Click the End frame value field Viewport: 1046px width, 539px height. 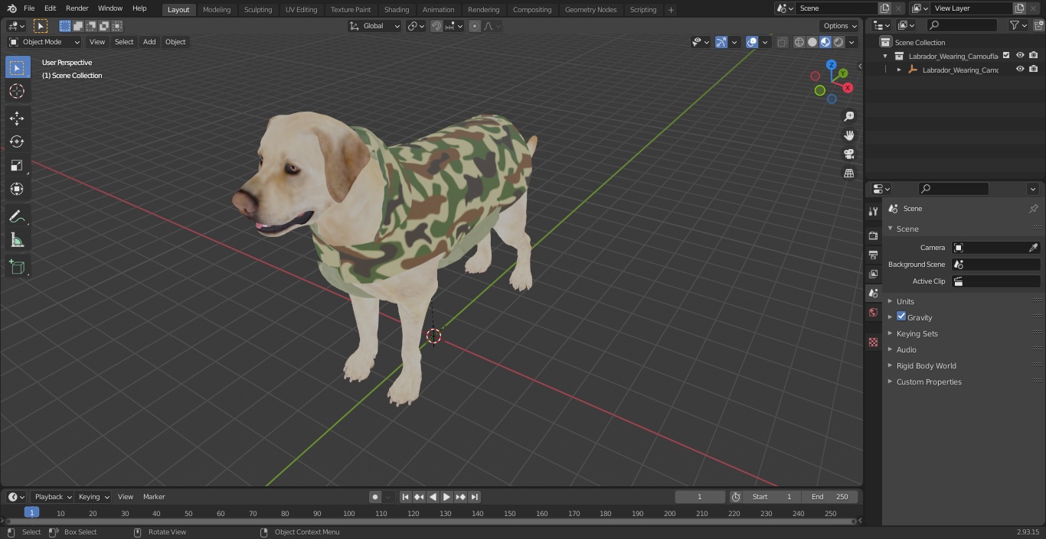point(830,497)
